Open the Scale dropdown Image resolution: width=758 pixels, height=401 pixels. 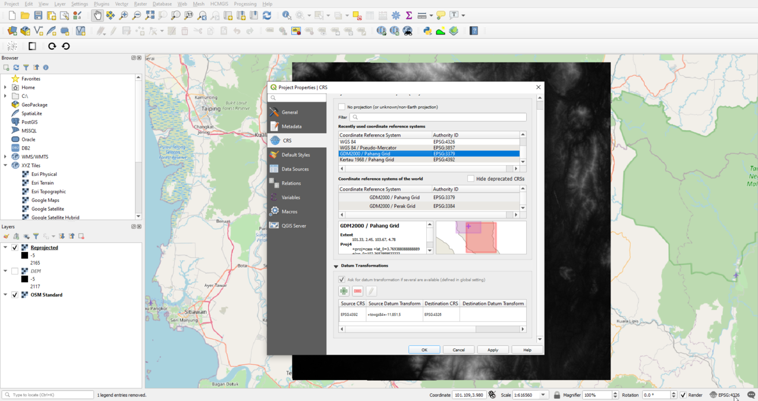pos(542,394)
